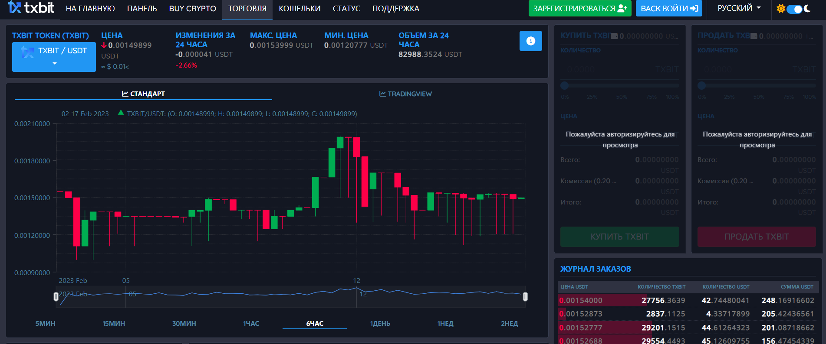Click the ВАСК ВОЙТИ login button
Screen dimensions: 826x344
[669, 8]
